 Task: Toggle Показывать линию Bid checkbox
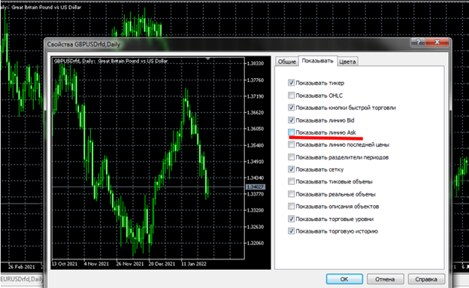click(x=291, y=120)
